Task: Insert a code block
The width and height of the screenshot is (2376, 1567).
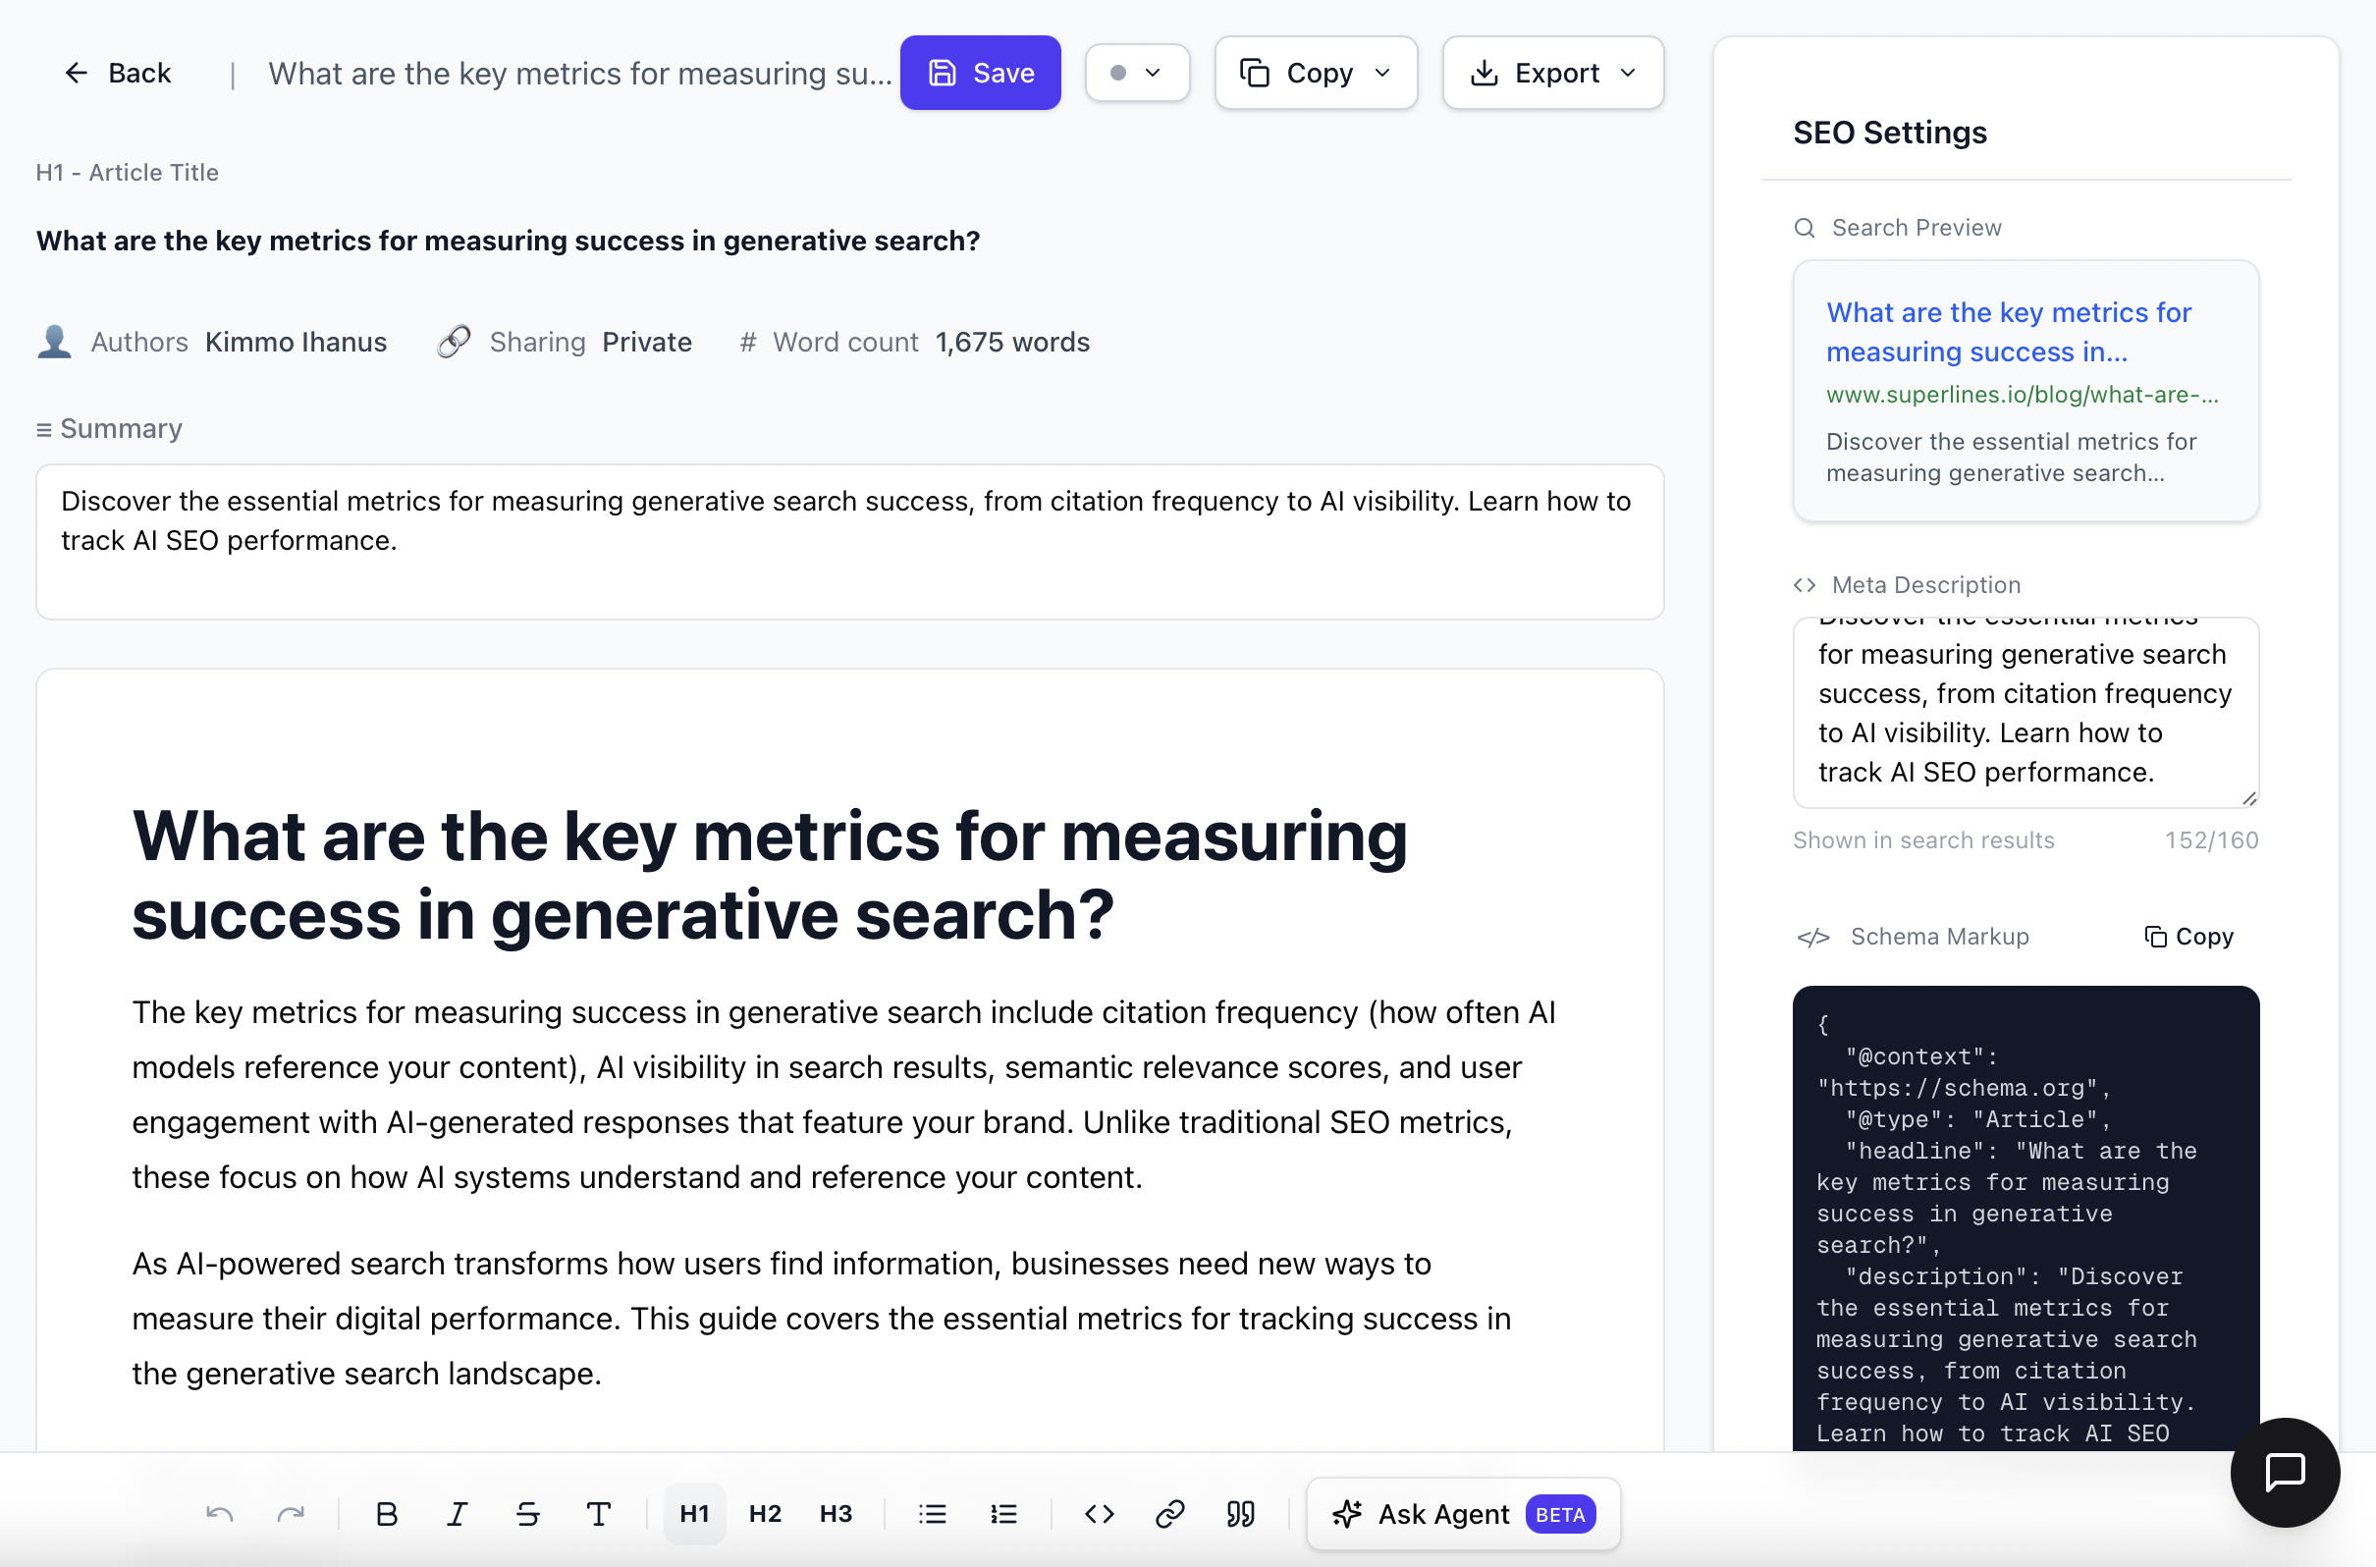Action: (x=1099, y=1513)
